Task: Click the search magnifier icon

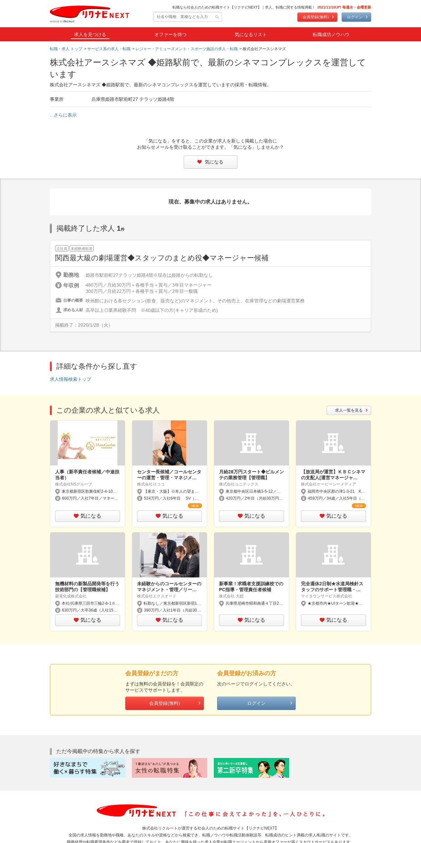Action: (x=217, y=17)
